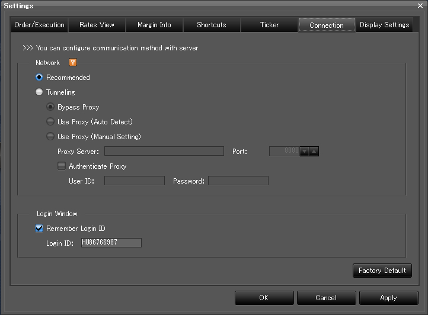428x315 pixels.
Task: Open the Rates View tab
Action: 97,25
